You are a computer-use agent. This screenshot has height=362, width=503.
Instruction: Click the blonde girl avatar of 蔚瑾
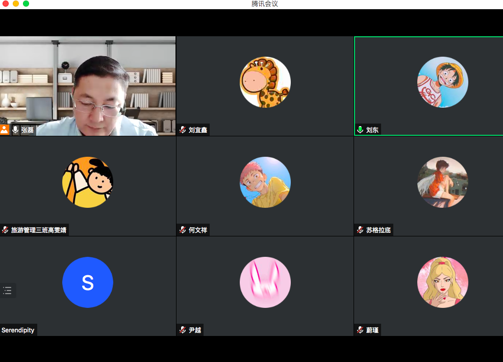pos(442,282)
